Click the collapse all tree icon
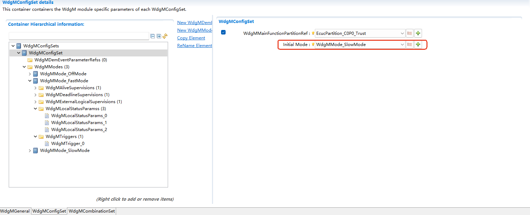 (152, 36)
